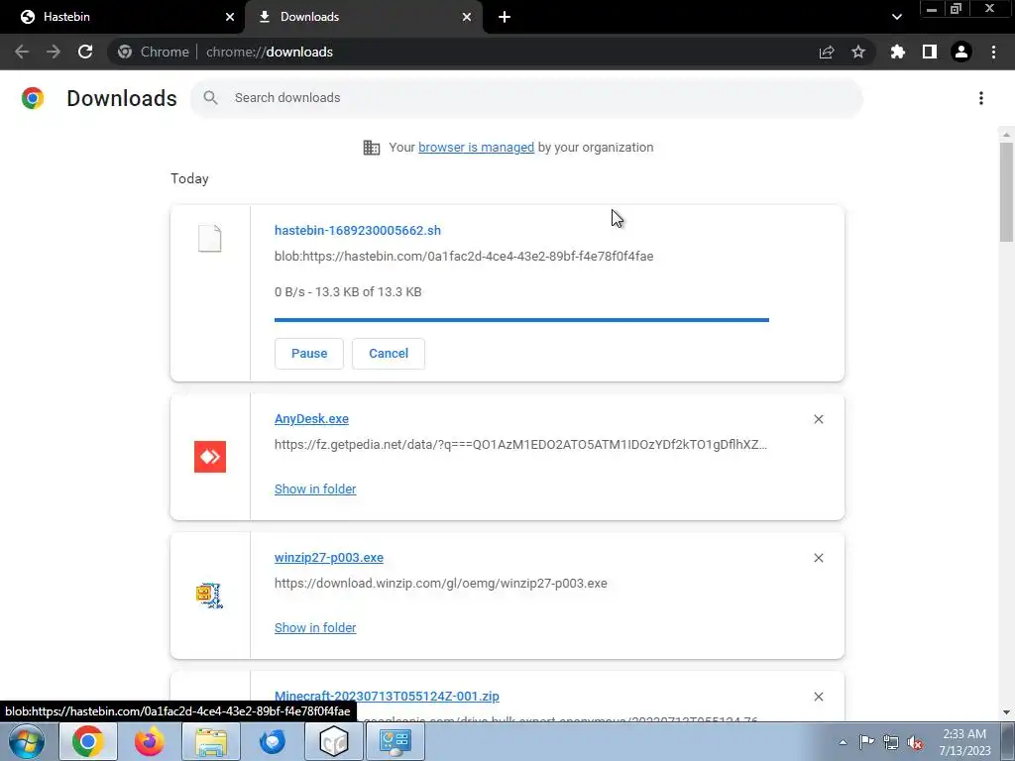This screenshot has width=1015, height=761.
Task: Open the Thunderbird taskbar icon
Action: [x=273, y=741]
